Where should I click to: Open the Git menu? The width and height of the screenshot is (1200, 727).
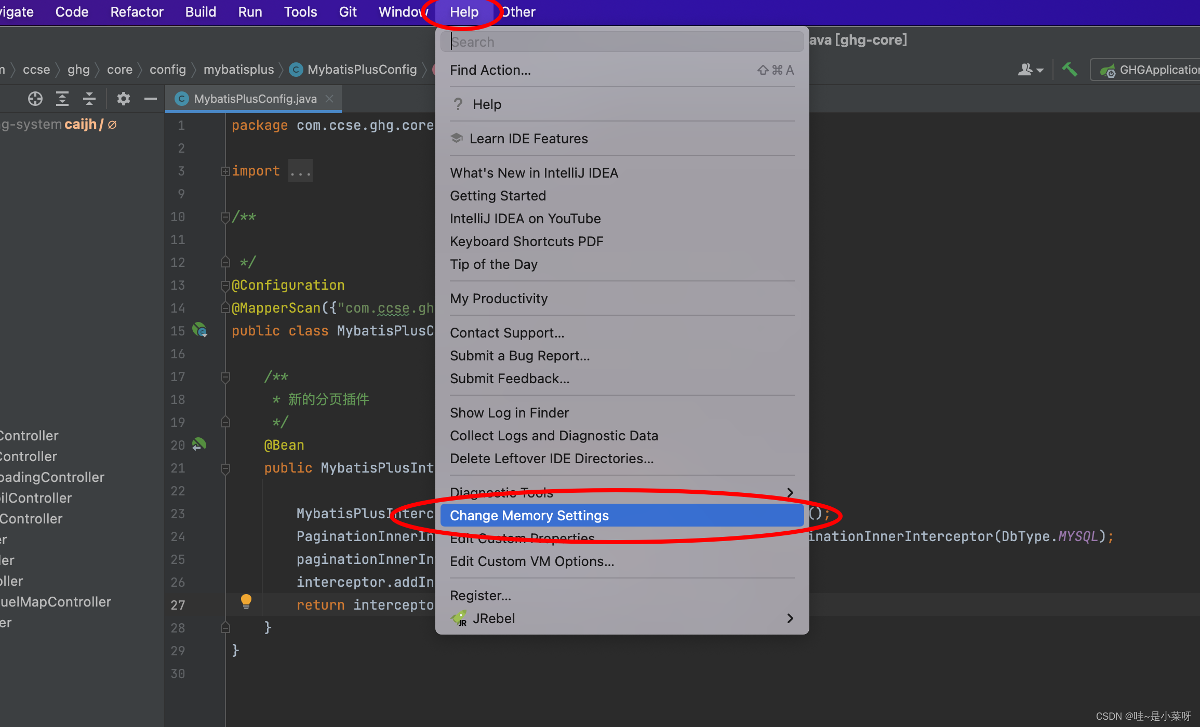coord(348,11)
